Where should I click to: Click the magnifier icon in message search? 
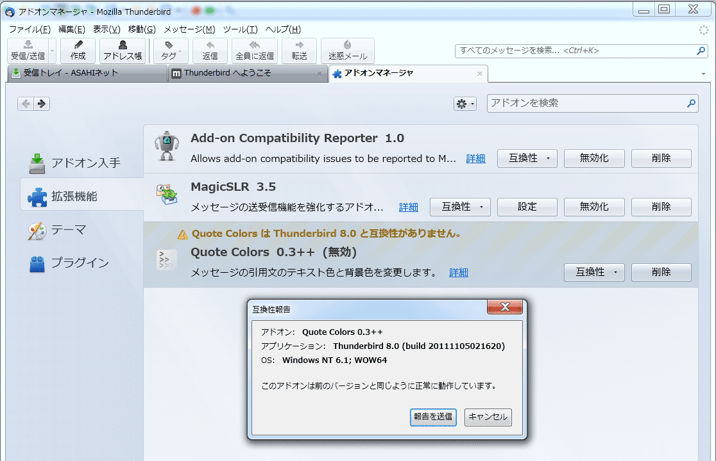701,51
